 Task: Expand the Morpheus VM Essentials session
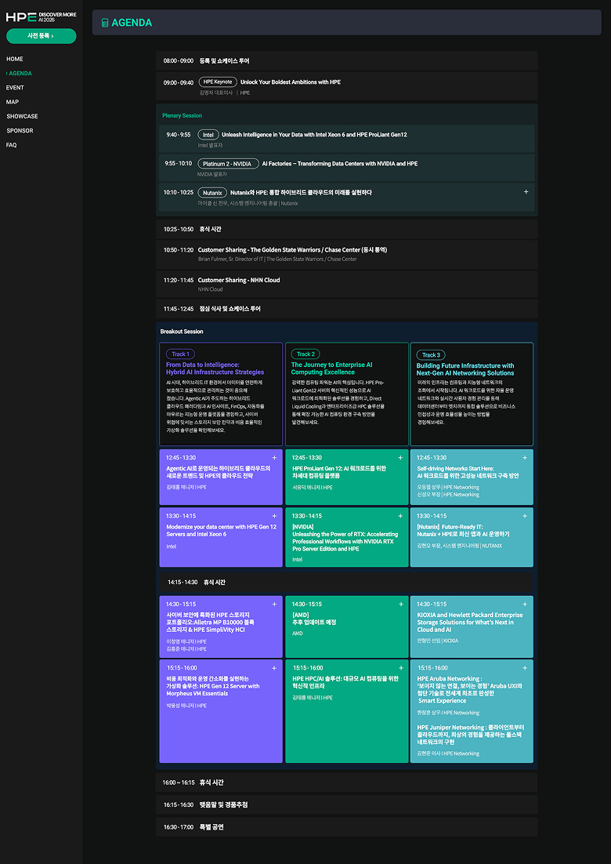click(x=274, y=668)
